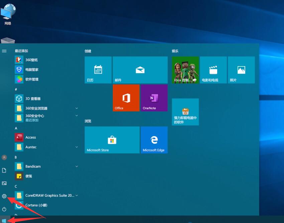This screenshot has width=284, height=223.
Task: Open the 3D 查看器 app
Action: click(x=46, y=99)
